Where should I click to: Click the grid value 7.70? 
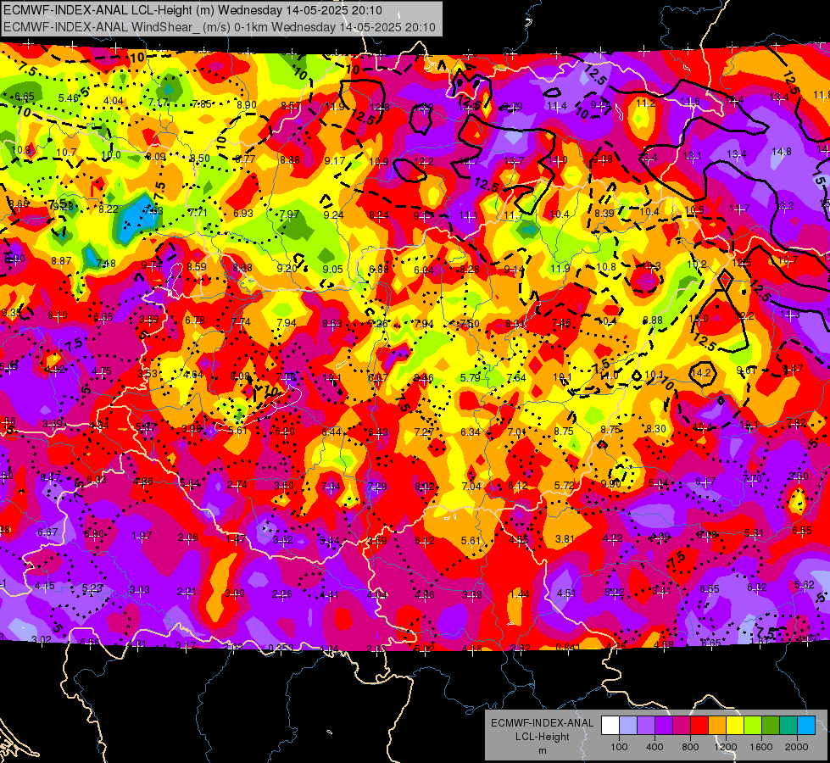pos(752,479)
